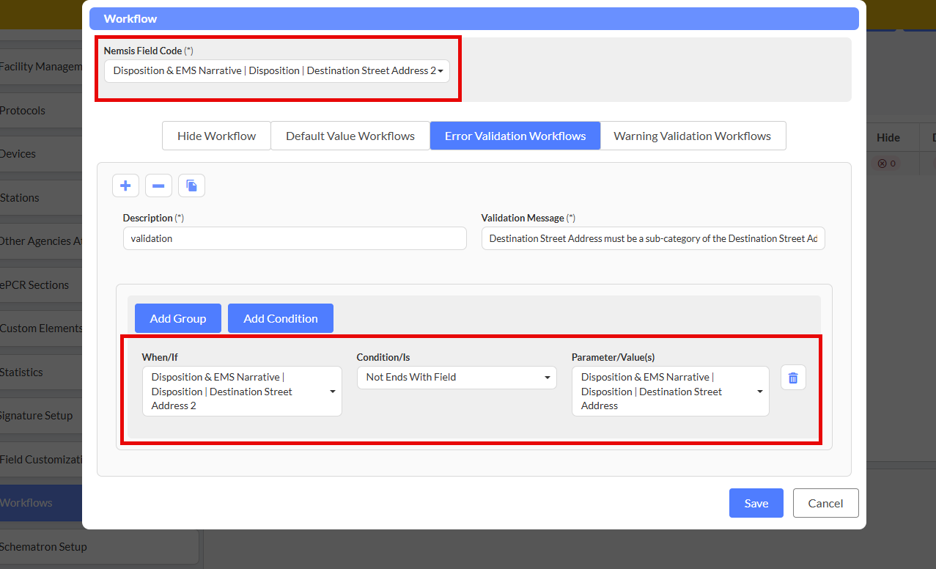Save the workflow
The height and width of the screenshot is (569, 936).
pos(756,503)
